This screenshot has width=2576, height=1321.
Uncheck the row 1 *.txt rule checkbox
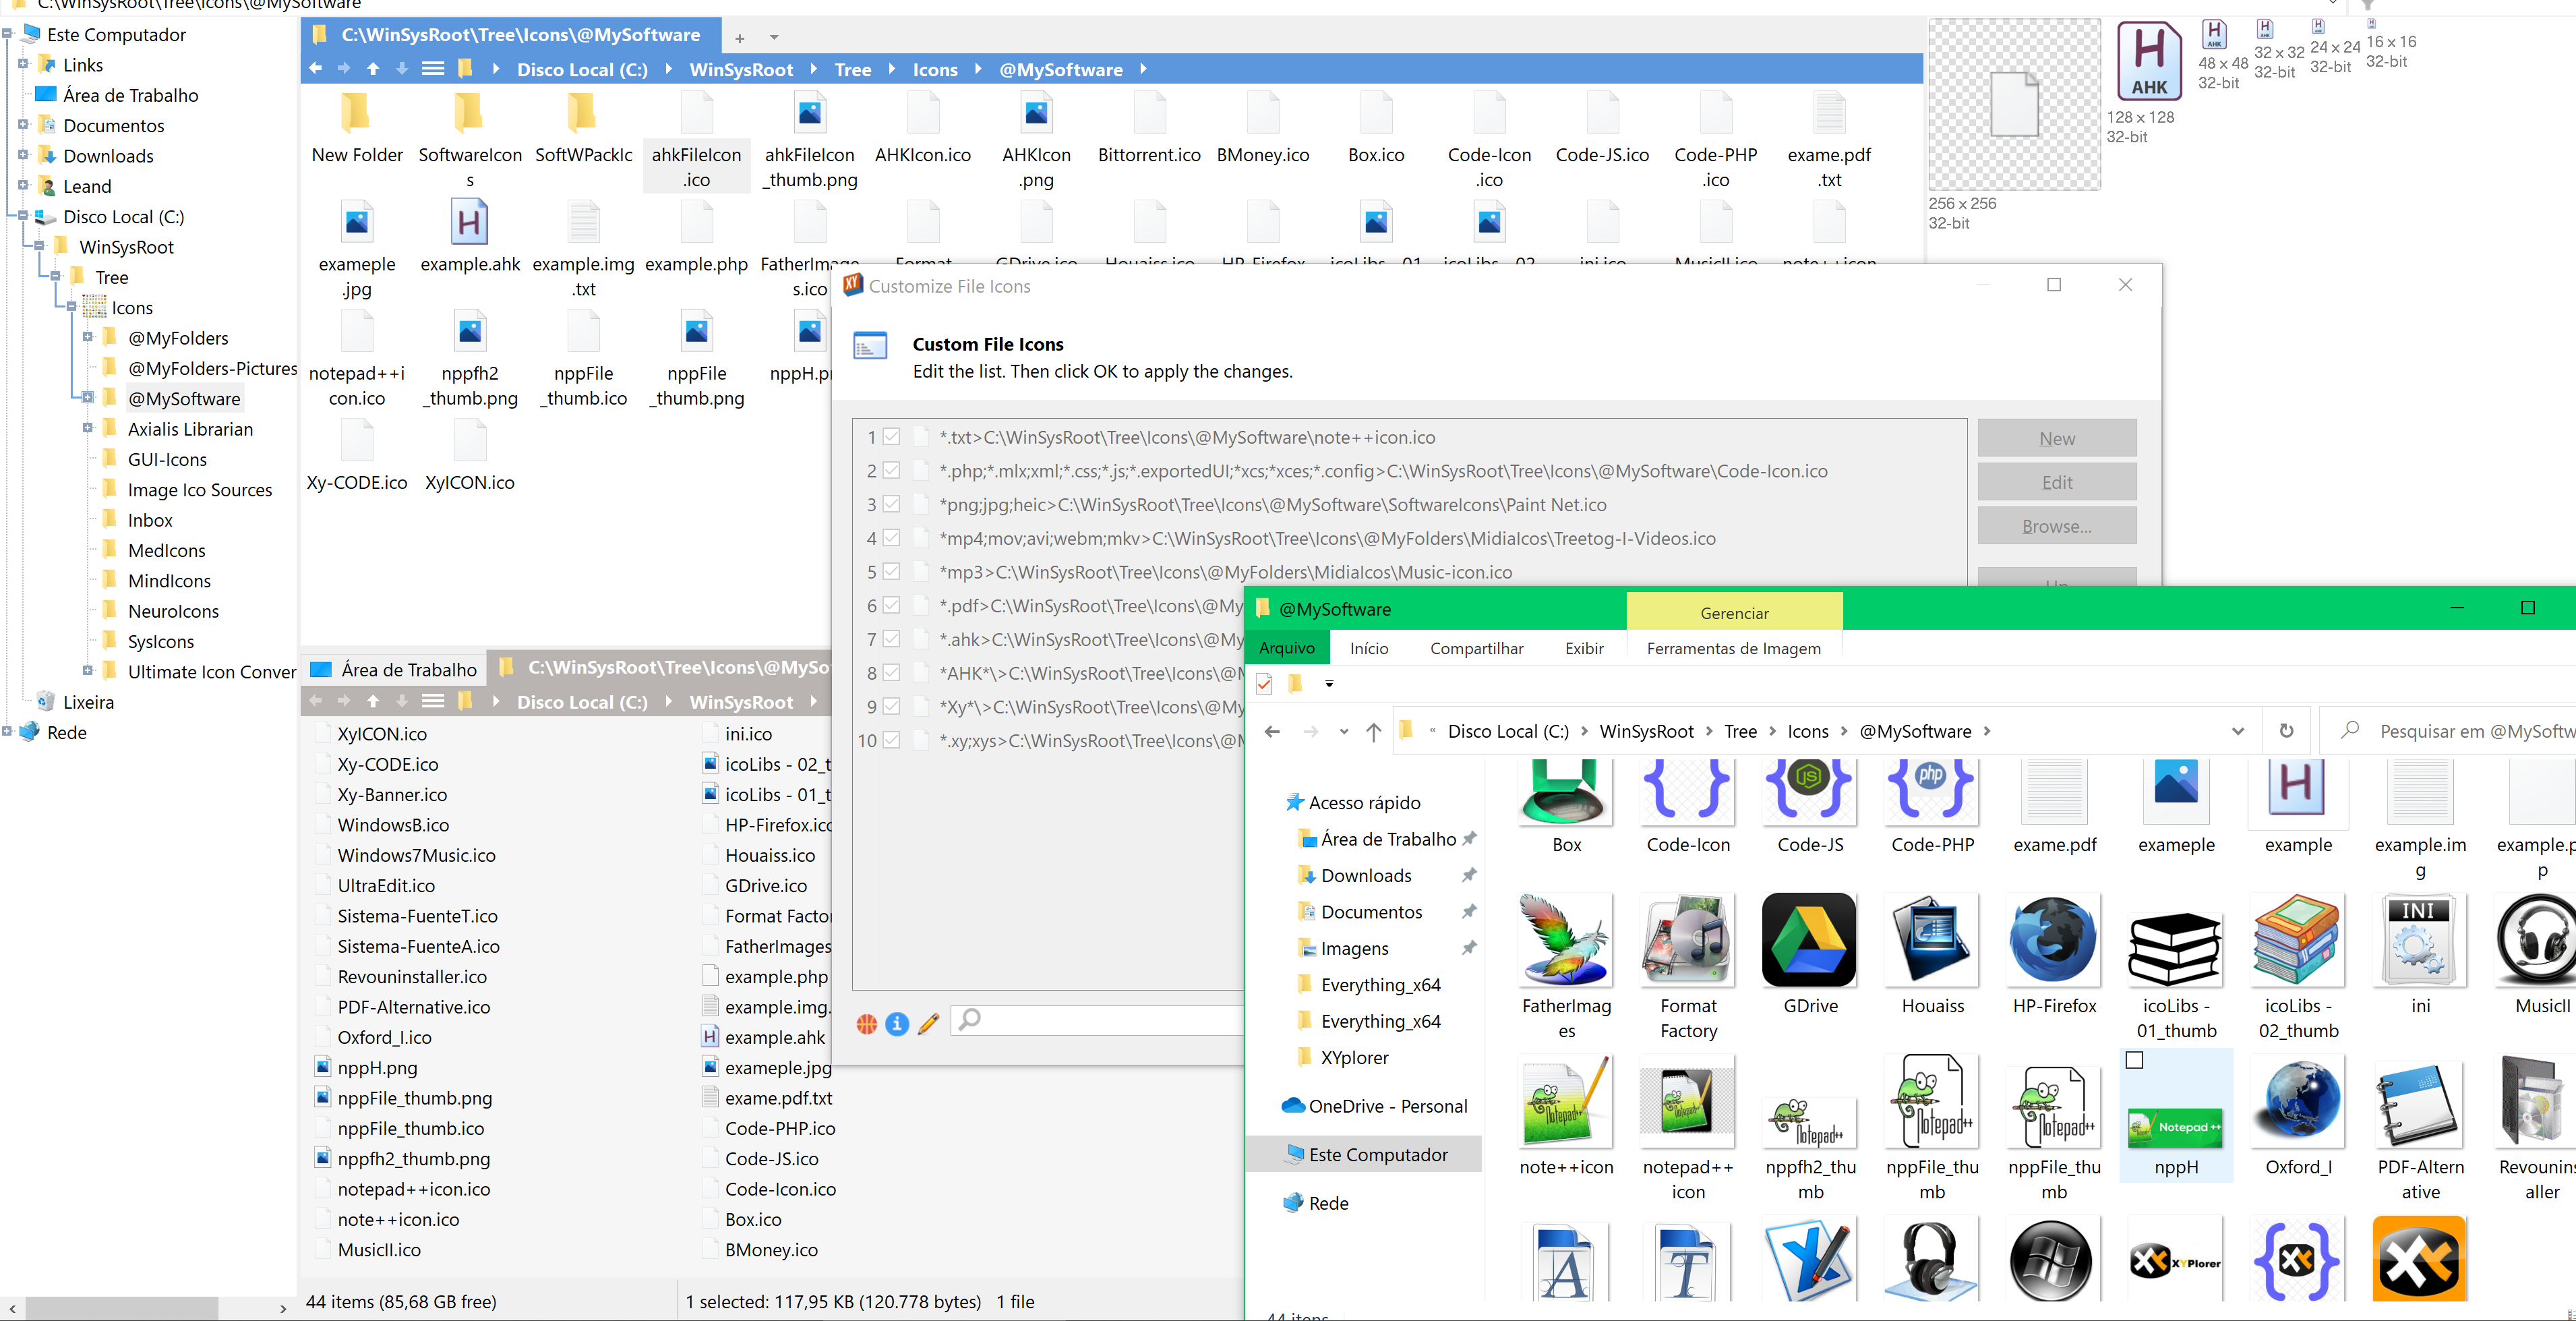click(891, 437)
